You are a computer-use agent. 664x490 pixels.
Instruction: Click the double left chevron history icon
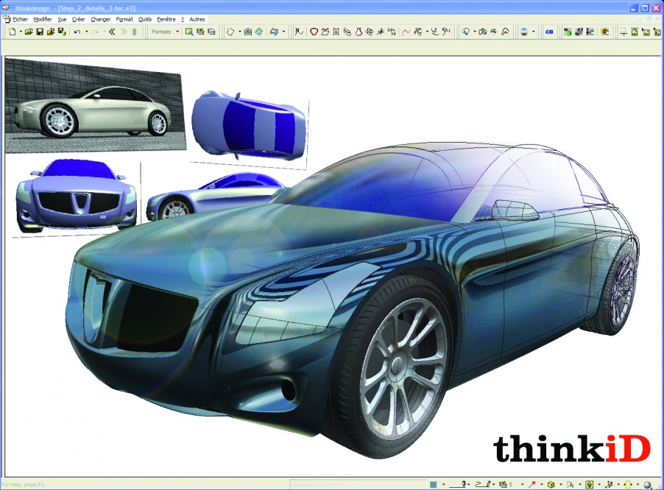[112, 32]
